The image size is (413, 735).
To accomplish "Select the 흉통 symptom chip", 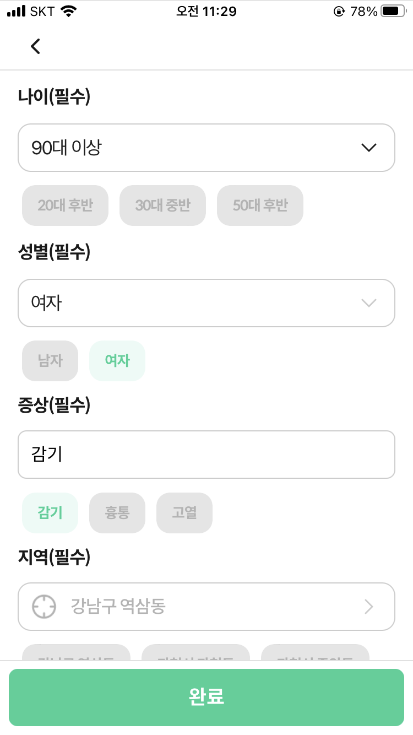I will 117,513.
